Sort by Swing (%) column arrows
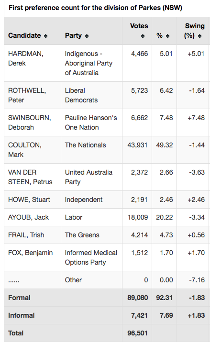210x345 pixels. [x=199, y=36]
